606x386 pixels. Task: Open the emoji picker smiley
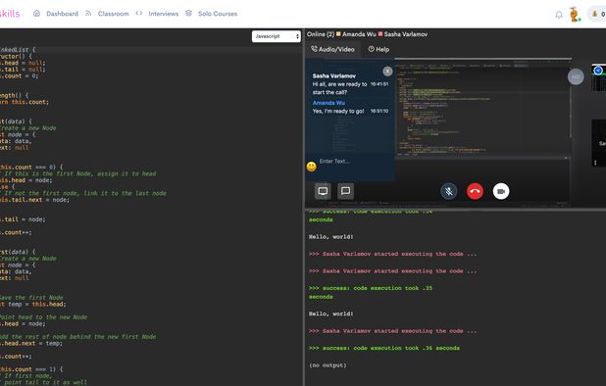click(311, 167)
